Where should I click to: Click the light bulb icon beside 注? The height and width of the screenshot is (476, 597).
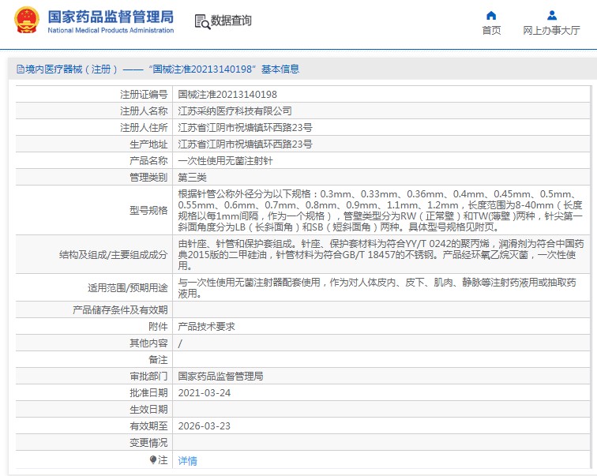coord(153,459)
